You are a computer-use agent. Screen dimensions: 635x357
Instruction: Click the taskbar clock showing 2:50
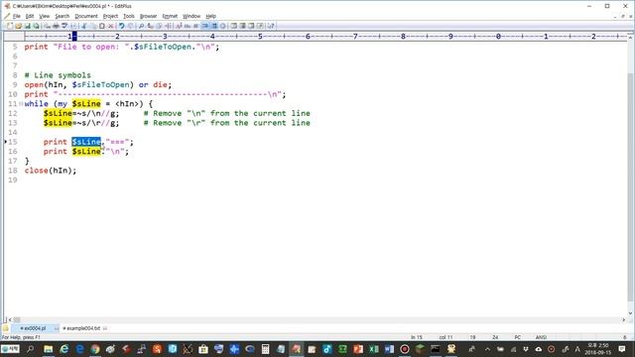pos(597,349)
